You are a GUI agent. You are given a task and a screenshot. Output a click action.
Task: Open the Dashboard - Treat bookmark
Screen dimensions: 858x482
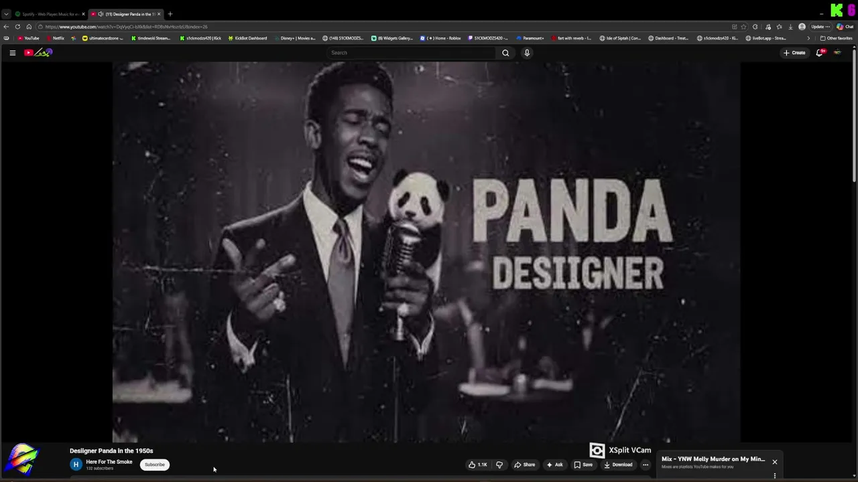coord(669,38)
